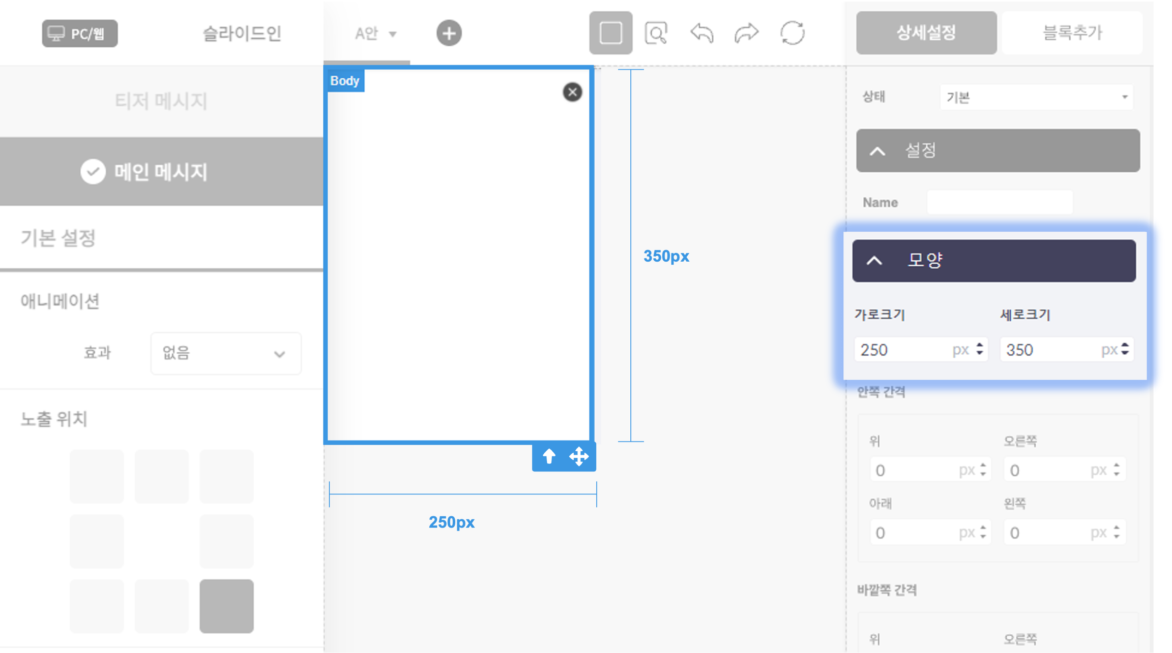Click the Name input field
Viewport: 1172px width, 653px height.
[x=1000, y=202]
